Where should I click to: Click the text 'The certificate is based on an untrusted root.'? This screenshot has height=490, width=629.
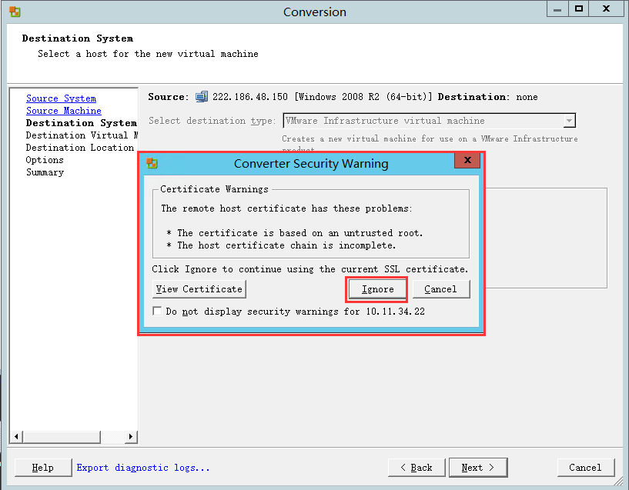coord(300,233)
